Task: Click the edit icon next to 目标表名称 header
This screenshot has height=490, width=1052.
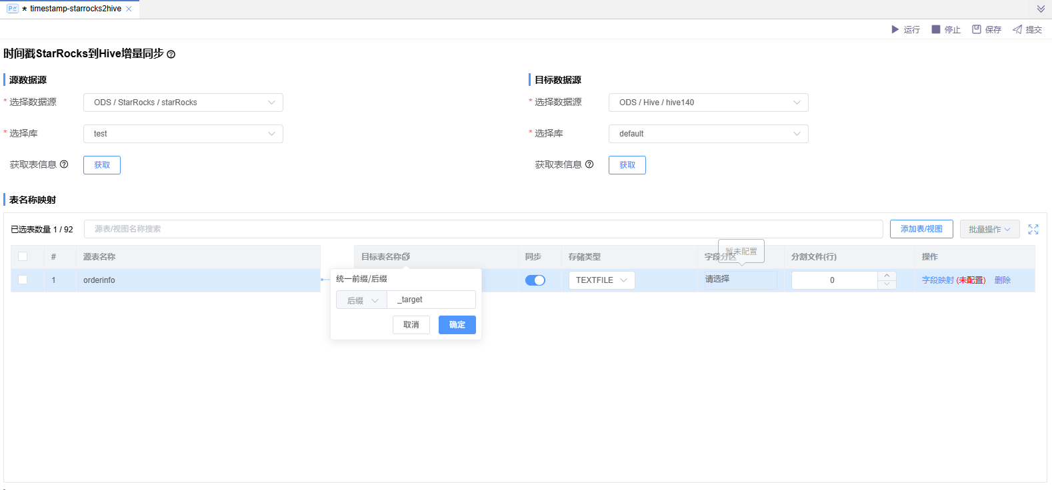Action: [406, 256]
